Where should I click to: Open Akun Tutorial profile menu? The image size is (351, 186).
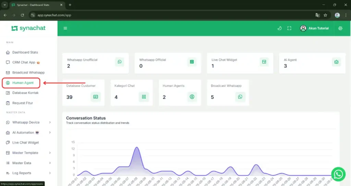(314, 28)
